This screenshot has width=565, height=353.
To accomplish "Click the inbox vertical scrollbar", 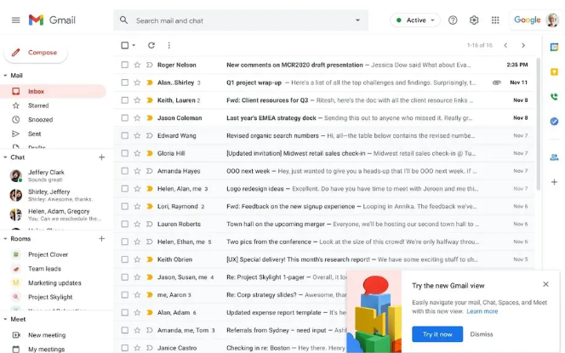I will 539,124.
